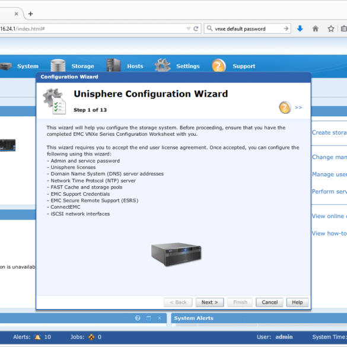Reload the current page

tap(196, 28)
